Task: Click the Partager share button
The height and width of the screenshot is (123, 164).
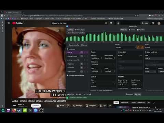Action: 78,106
